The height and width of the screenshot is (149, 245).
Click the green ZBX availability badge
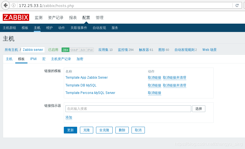point(65,50)
